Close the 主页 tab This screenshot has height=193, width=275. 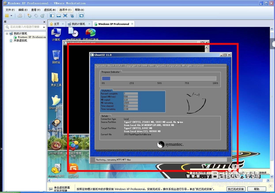[x=63, y=24]
